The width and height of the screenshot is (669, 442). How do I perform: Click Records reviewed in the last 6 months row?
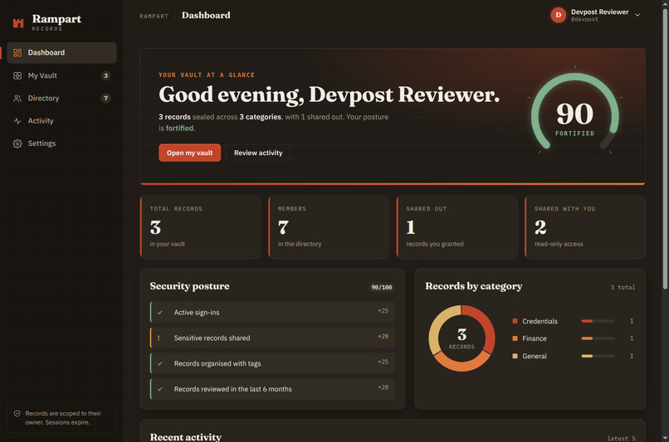click(272, 389)
